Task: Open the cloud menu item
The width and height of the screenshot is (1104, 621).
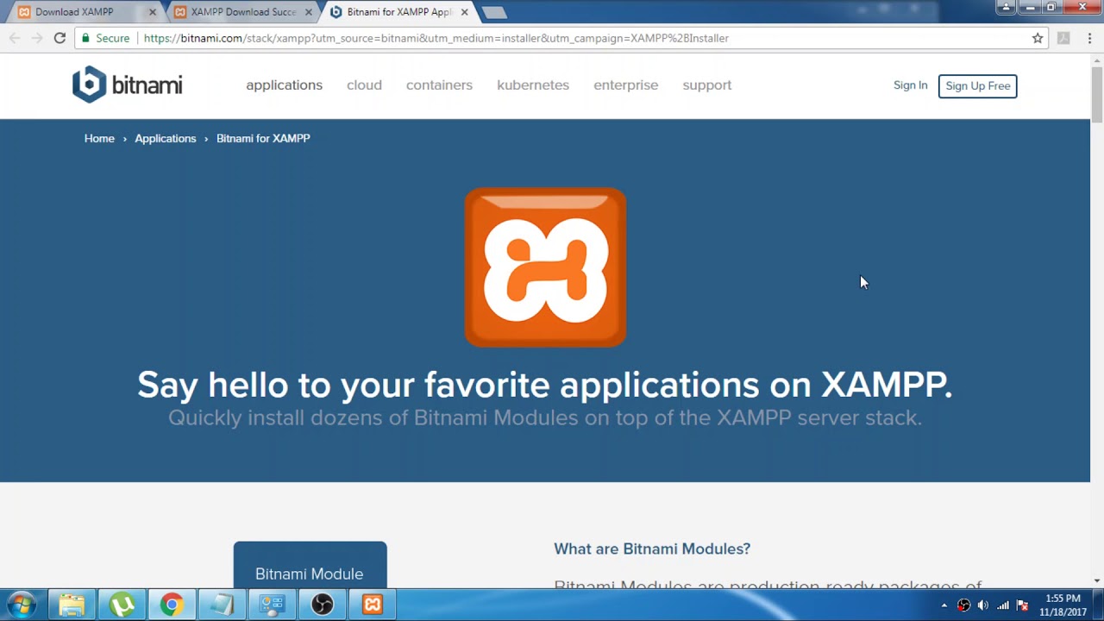Action: coord(364,85)
